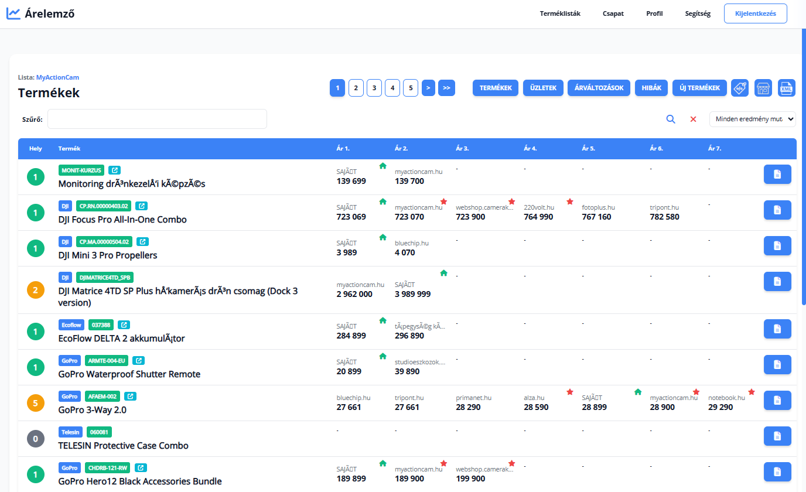
Task: Click document button for Monitoring course row
Action: click(777, 174)
